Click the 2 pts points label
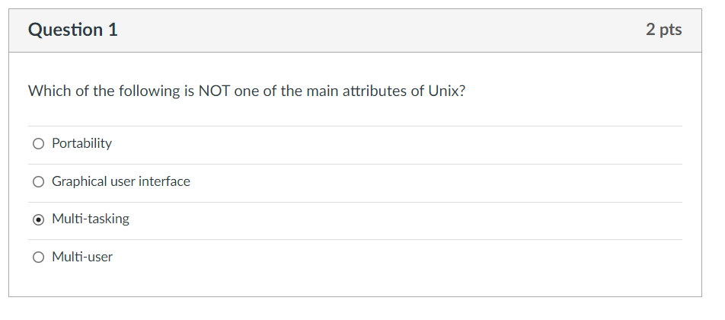725x320 pixels. click(x=663, y=30)
